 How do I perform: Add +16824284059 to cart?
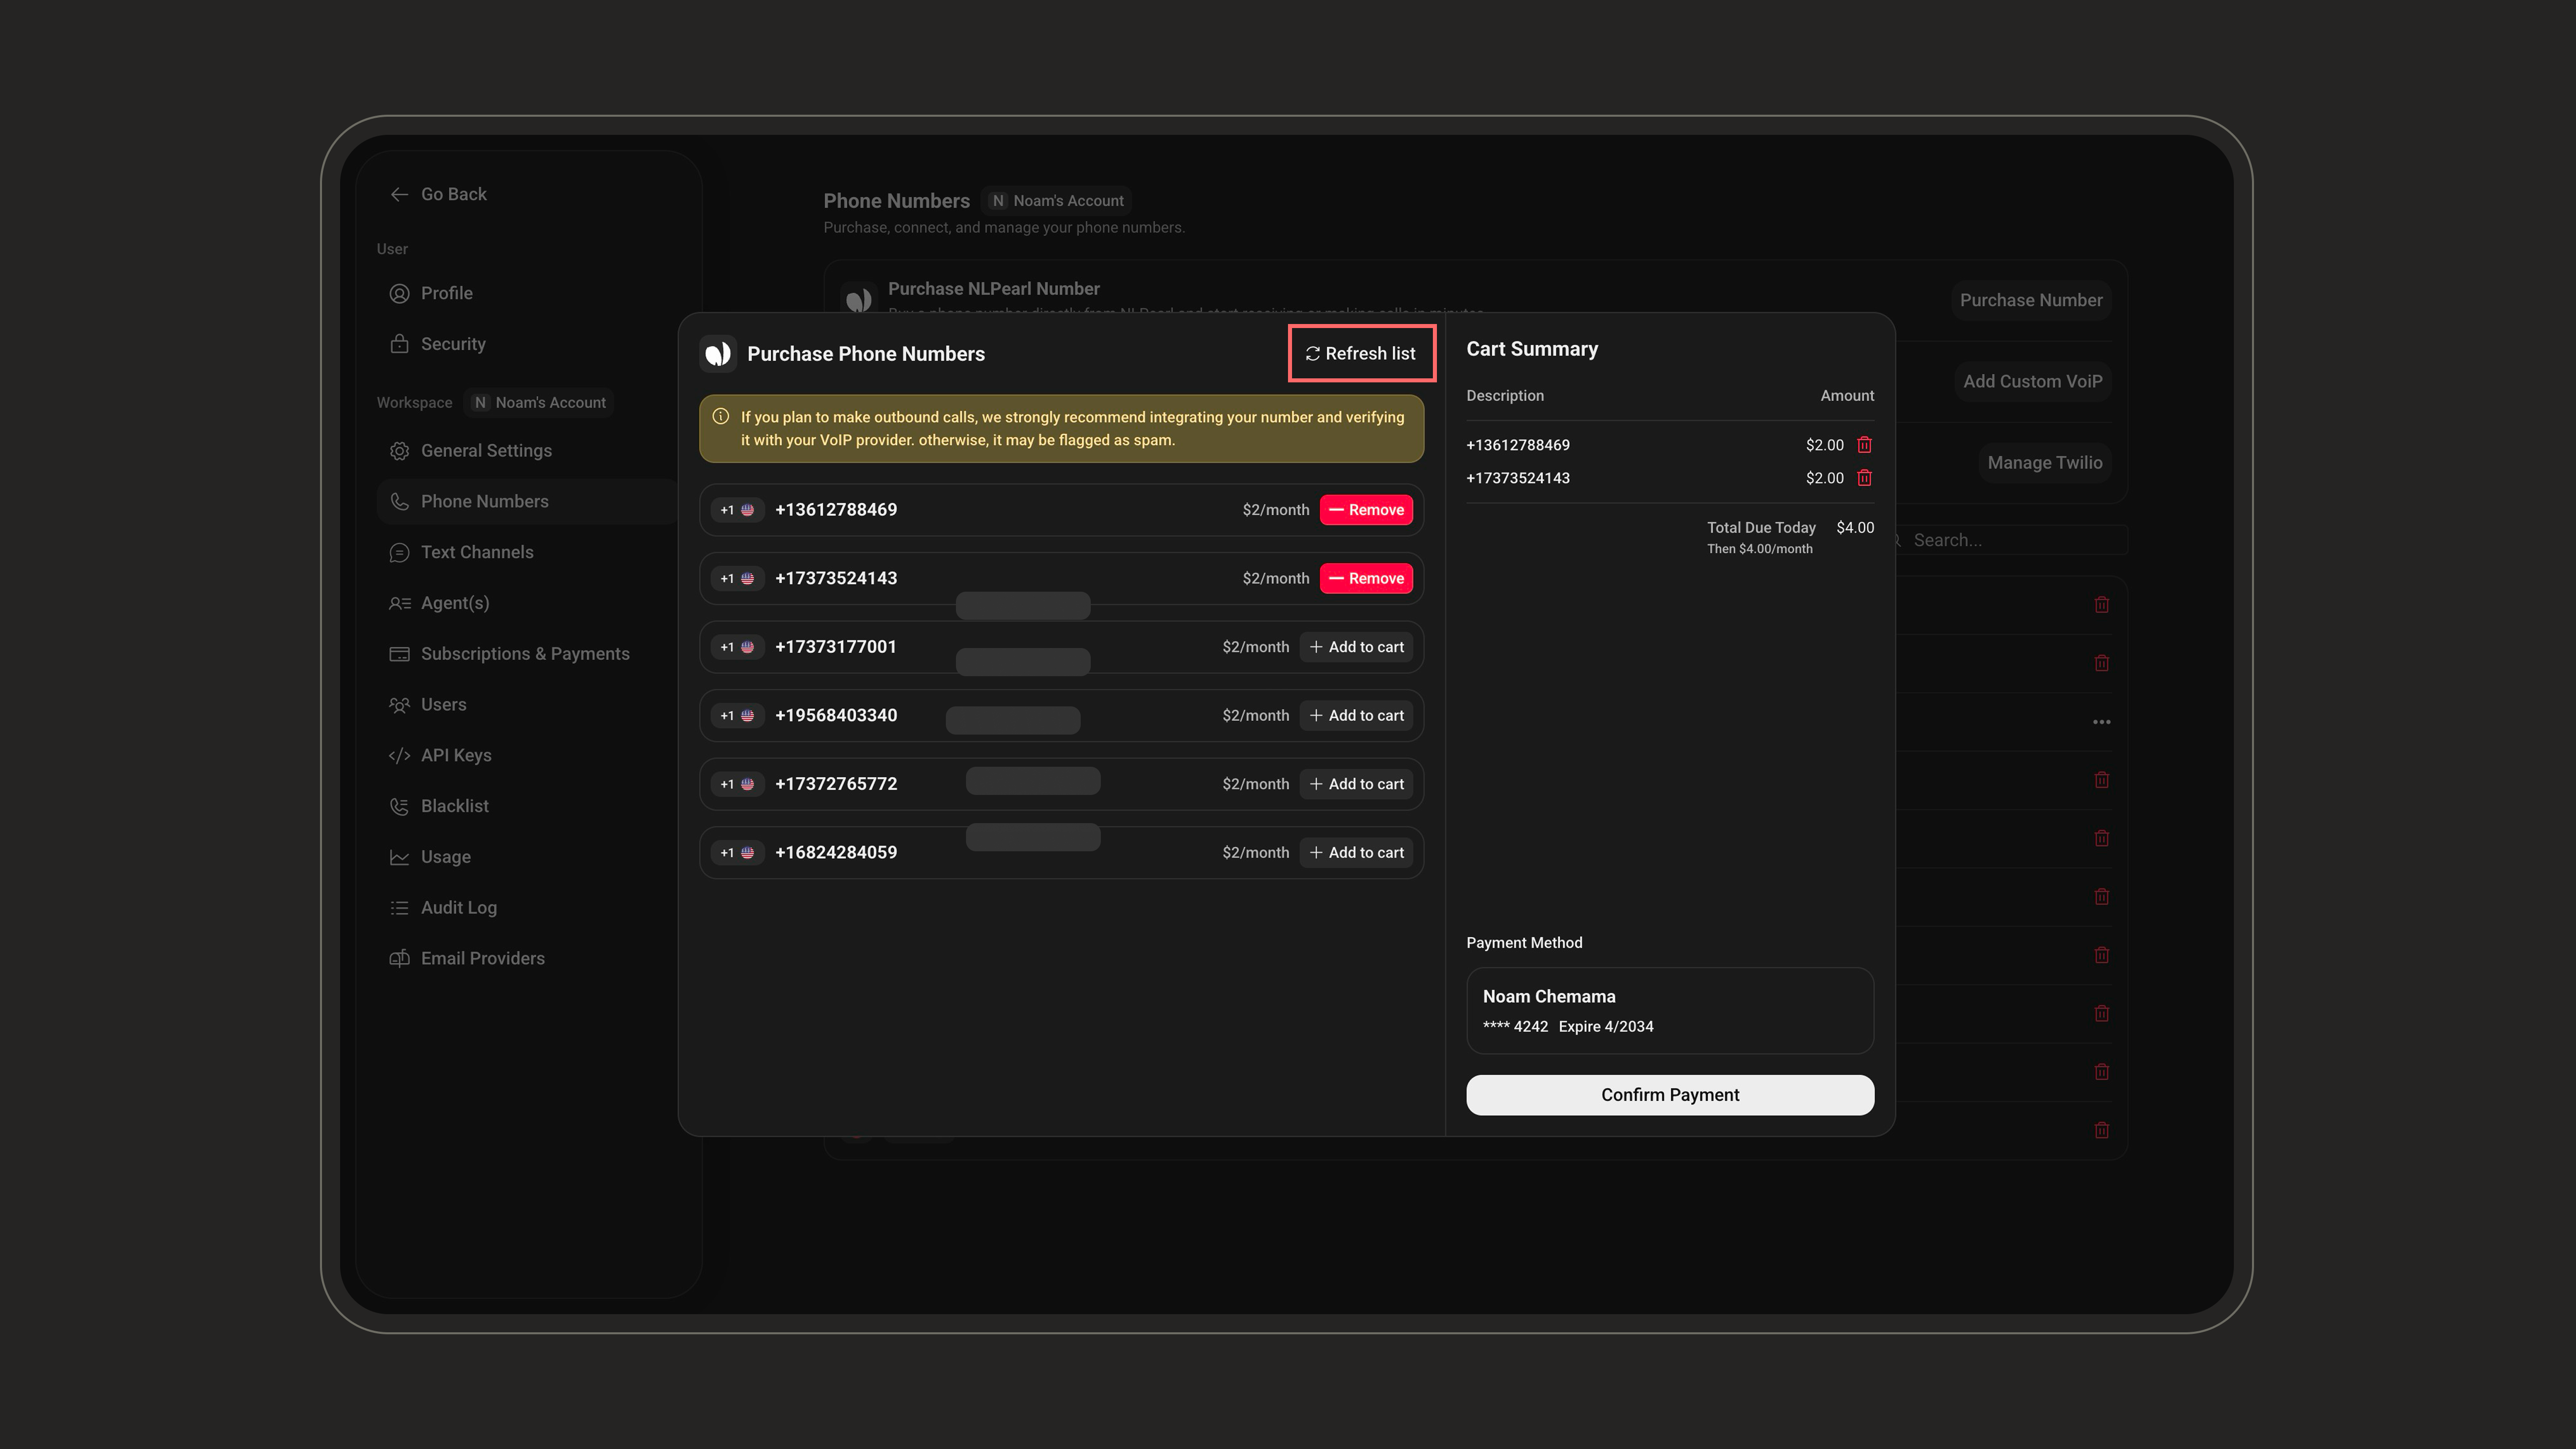(x=1356, y=853)
